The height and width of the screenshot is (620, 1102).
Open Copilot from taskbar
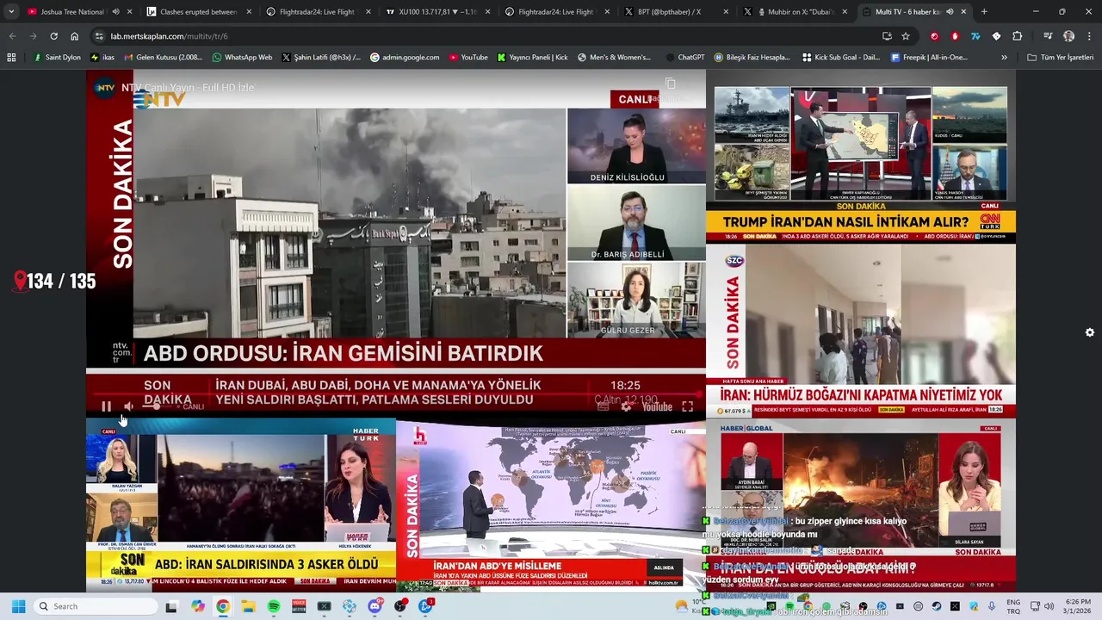[x=198, y=606]
